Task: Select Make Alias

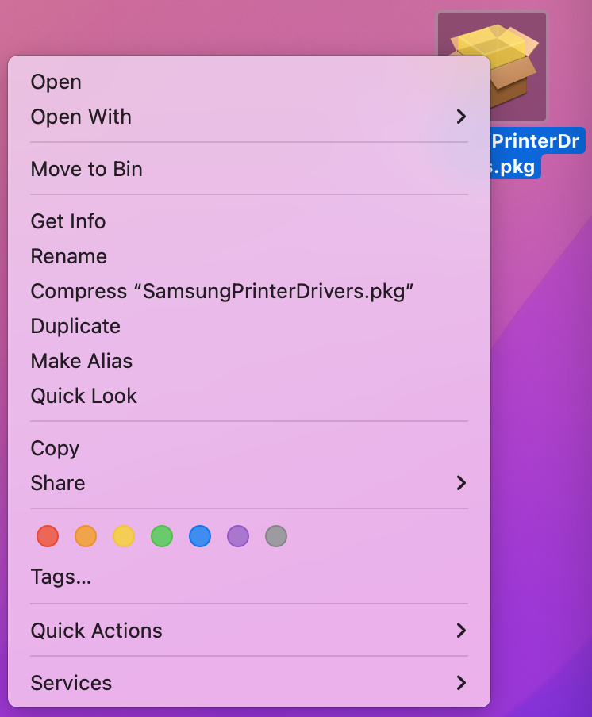Action: coord(249,361)
